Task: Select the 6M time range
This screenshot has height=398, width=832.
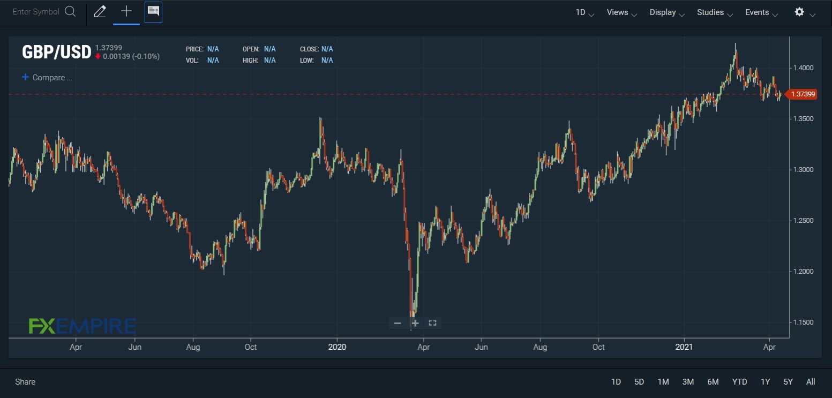Action: (713, 382)
